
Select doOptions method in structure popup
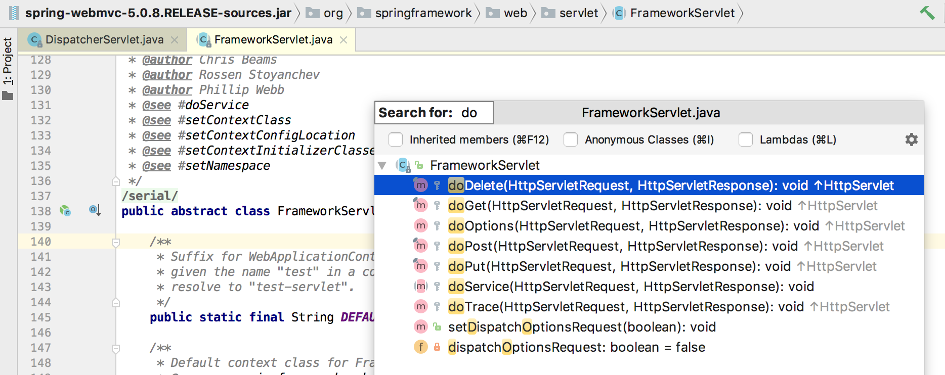coord(649,226)
